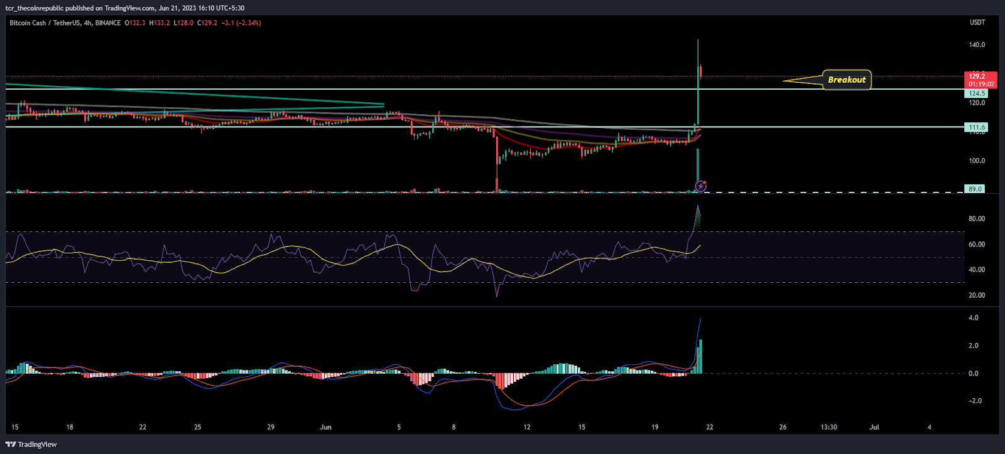The height and width of the screenshot is (454, 1005).
Task: Click the 124.5 horizontal line price label
Action: (x=977, y=93)
